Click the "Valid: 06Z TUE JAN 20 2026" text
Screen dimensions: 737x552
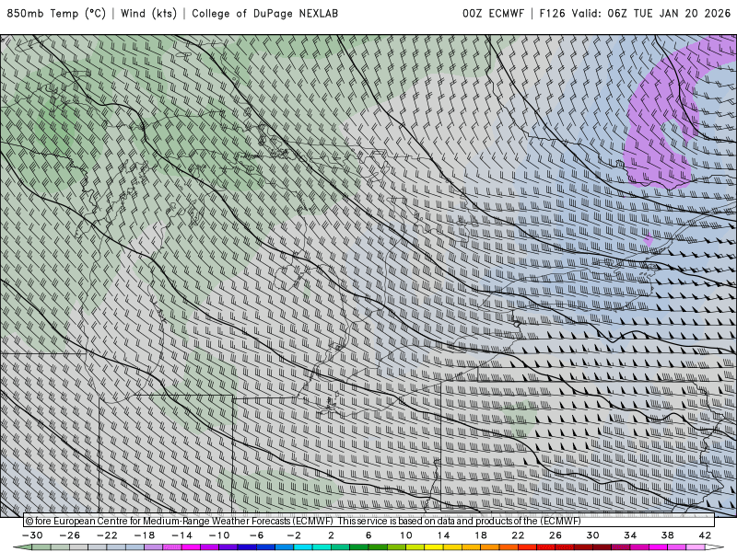click(651, 14)
